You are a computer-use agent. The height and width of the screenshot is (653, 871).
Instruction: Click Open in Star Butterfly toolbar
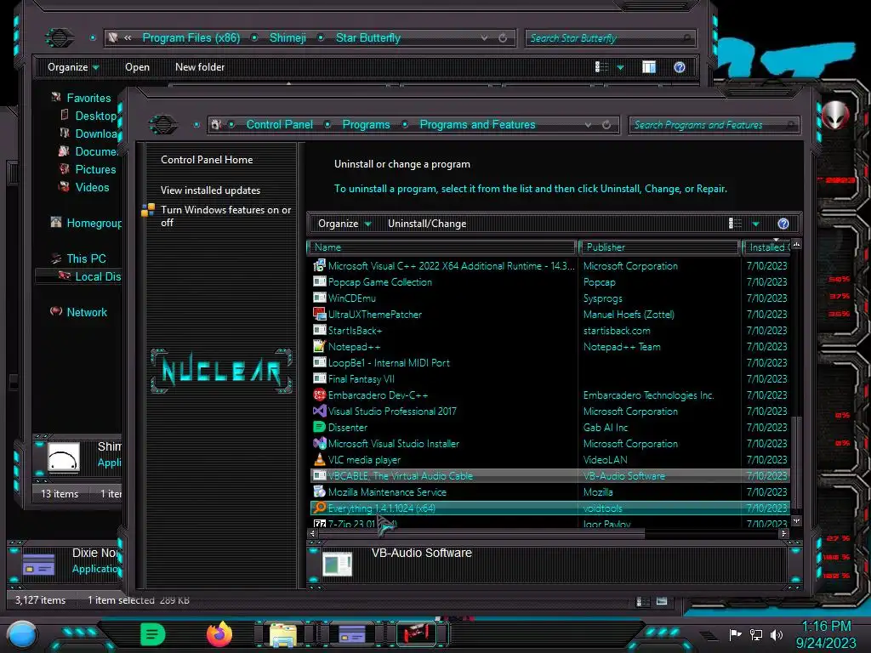137,67
